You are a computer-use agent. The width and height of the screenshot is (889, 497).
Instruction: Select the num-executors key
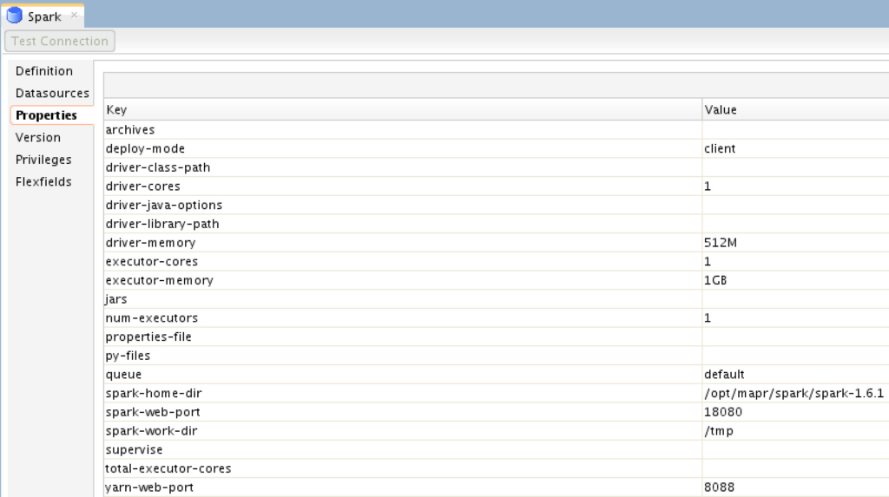(x=151, y=318)
